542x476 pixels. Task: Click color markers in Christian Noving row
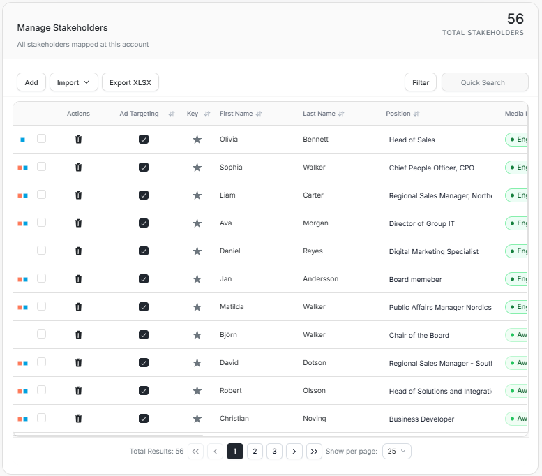23,419
